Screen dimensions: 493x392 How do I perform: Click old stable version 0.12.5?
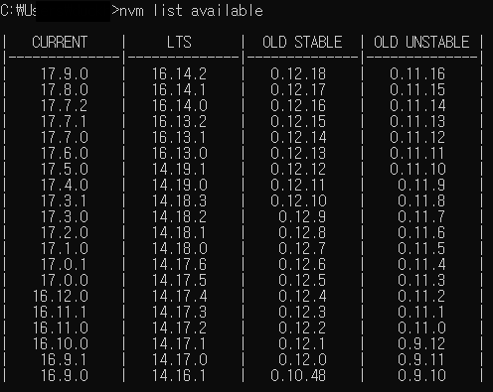point(302,280)
